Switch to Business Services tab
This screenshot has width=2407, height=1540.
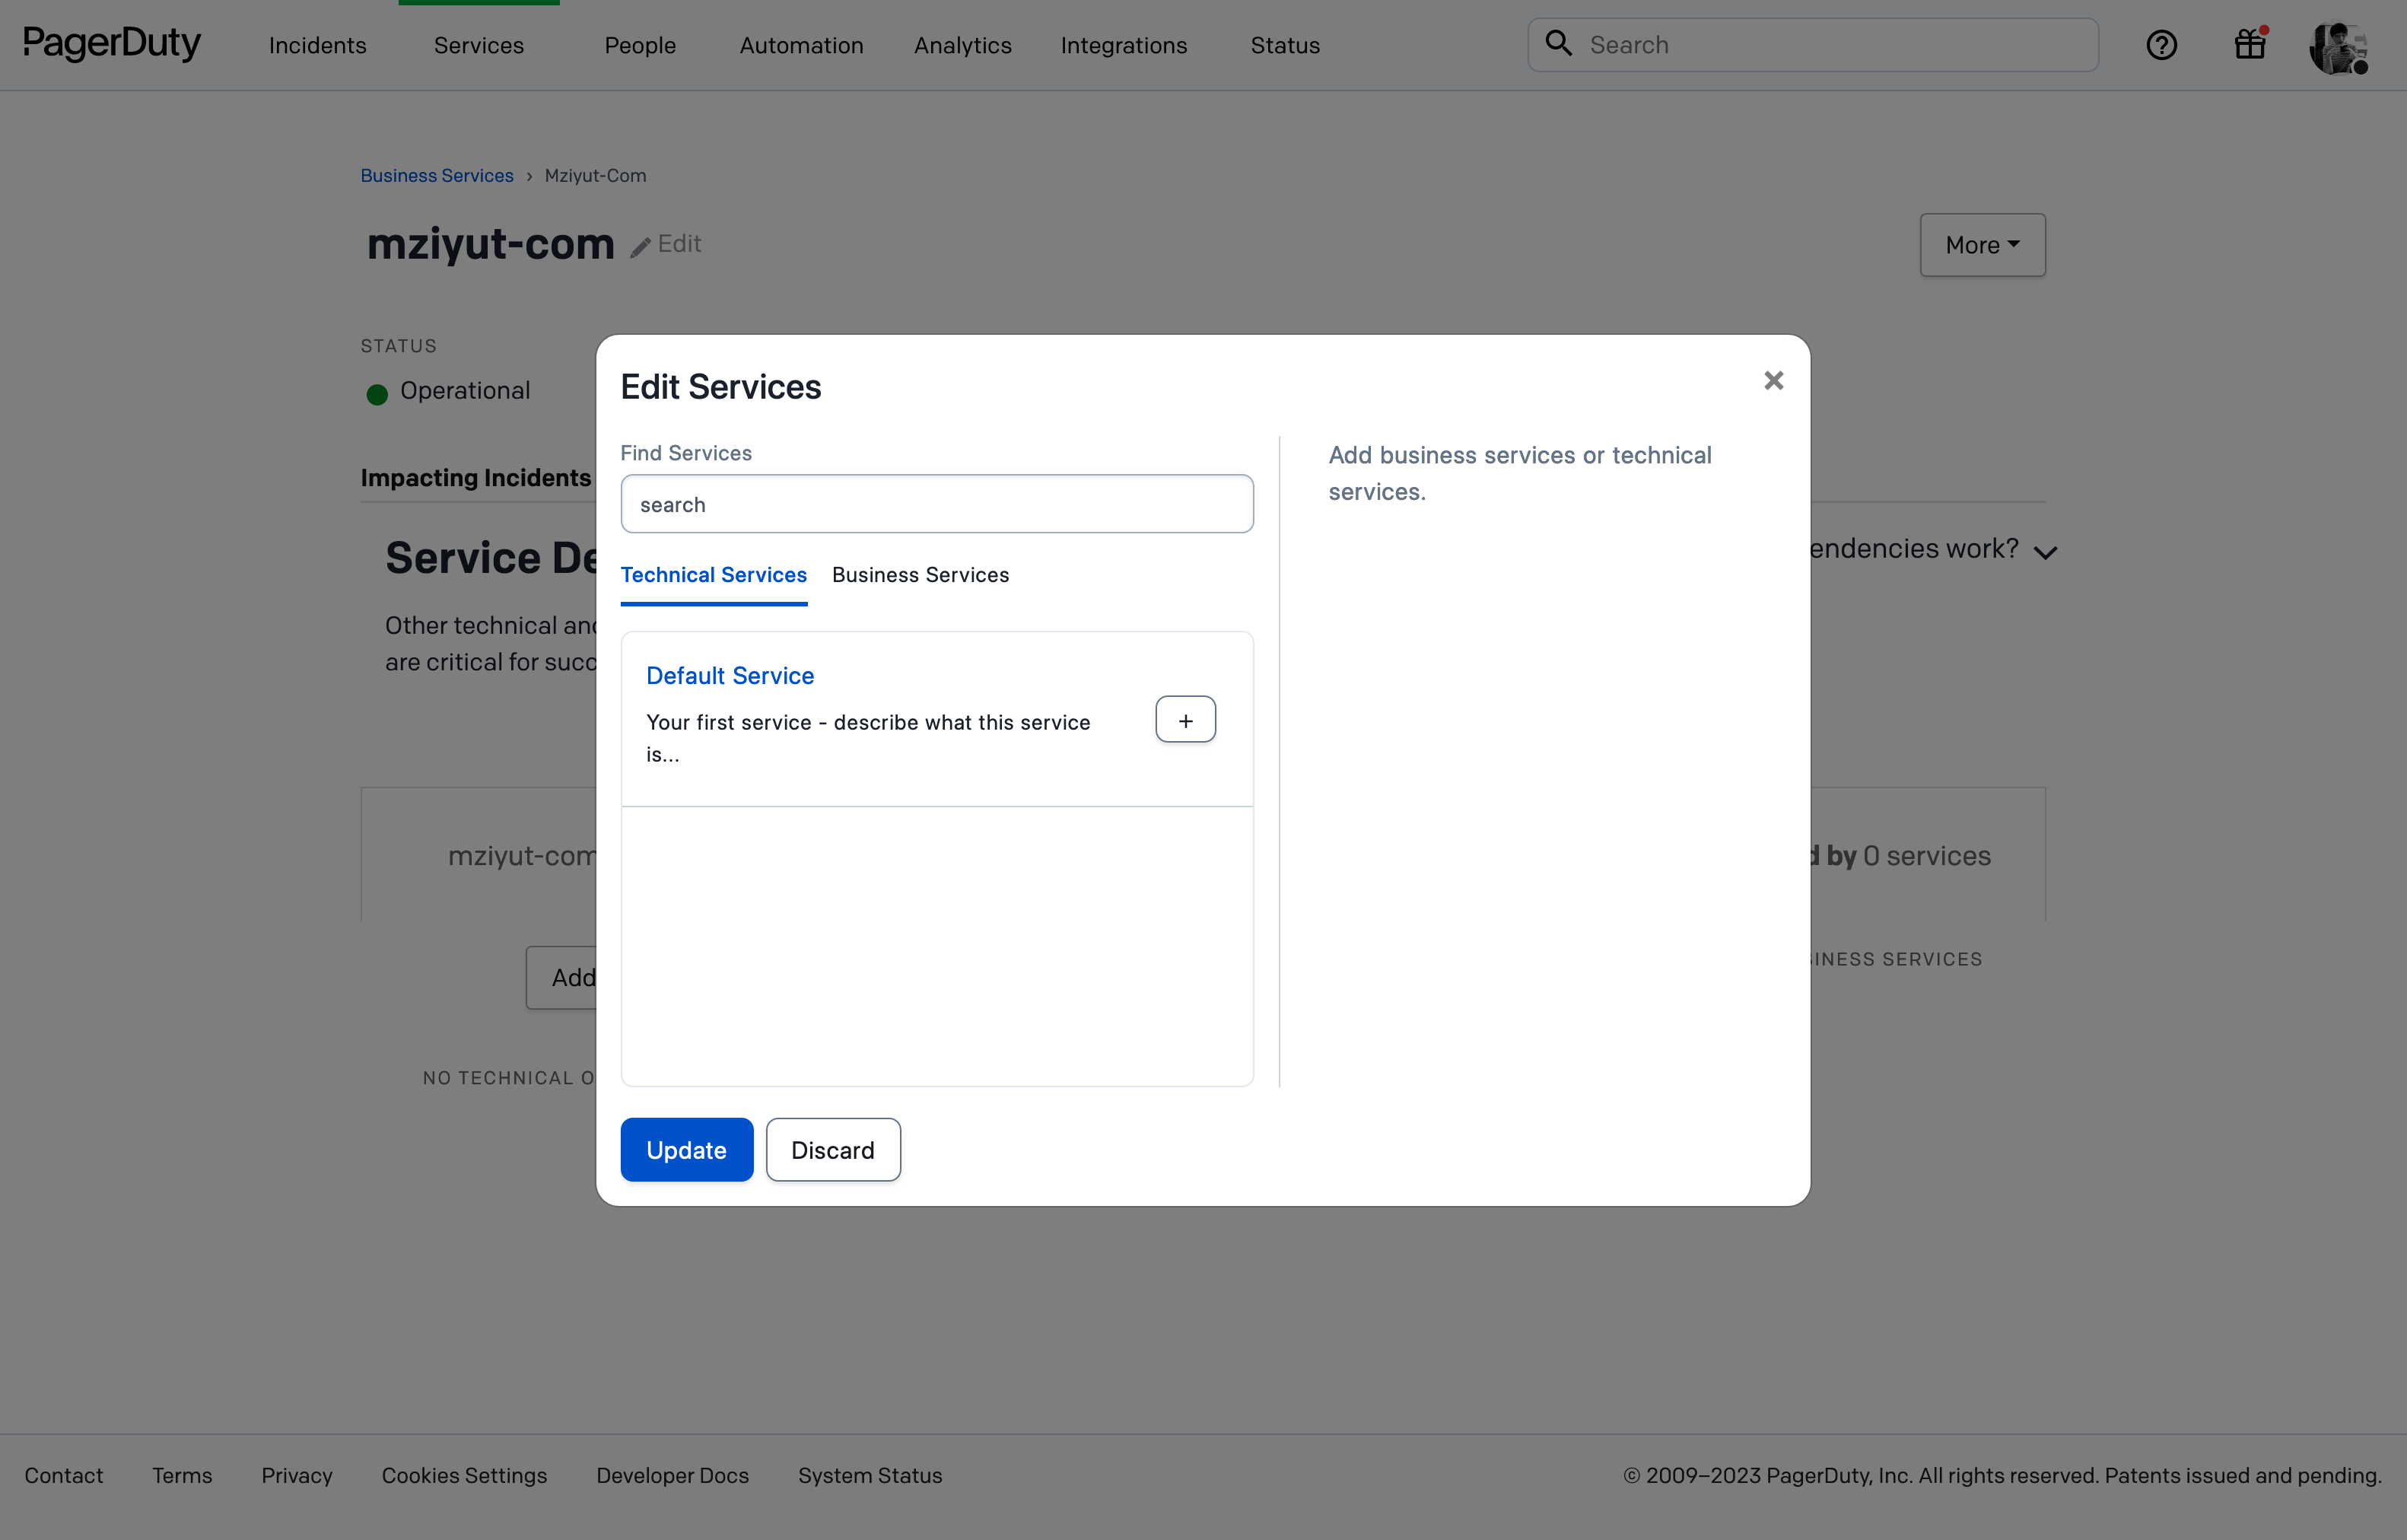[x=921, y=575]
